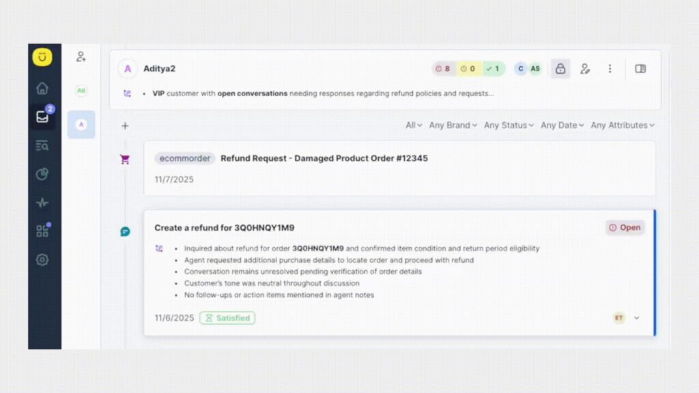Toggle the side panel layout icon
Viewport: 699px width, 393px height.
(x=640, y=69)
